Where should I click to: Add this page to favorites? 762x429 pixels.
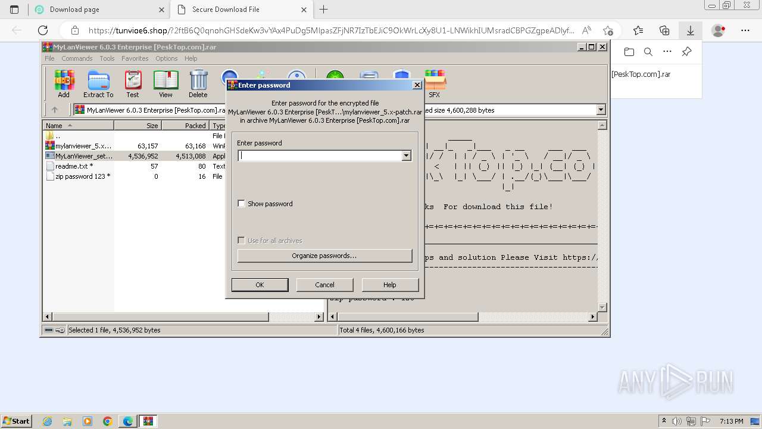[608, 30]
